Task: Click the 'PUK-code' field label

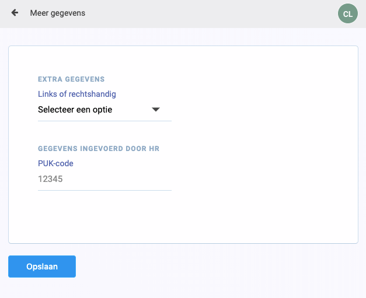Action: click(x=55, y=163)
